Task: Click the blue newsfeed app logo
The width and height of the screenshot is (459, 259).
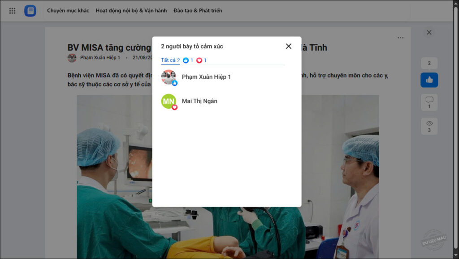Action: (x=30, y=11)
